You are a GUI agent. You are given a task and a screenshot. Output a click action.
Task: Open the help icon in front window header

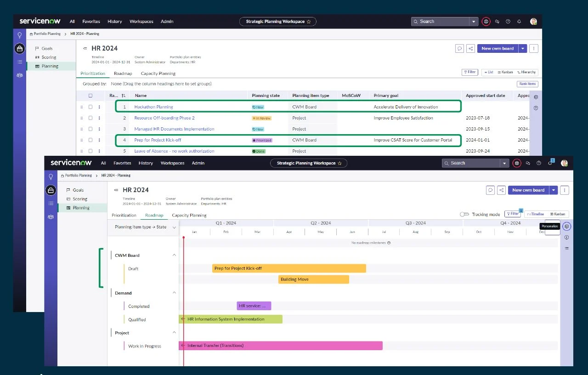coord(539,163)
